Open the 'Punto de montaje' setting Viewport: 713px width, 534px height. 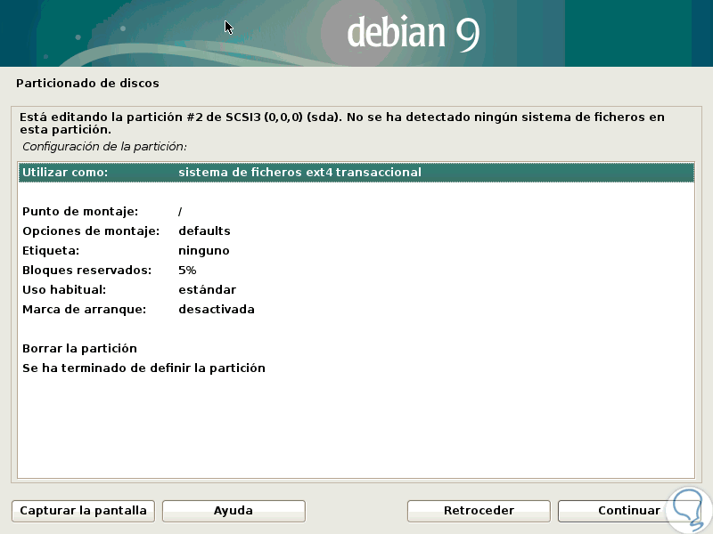coord(356,212)
